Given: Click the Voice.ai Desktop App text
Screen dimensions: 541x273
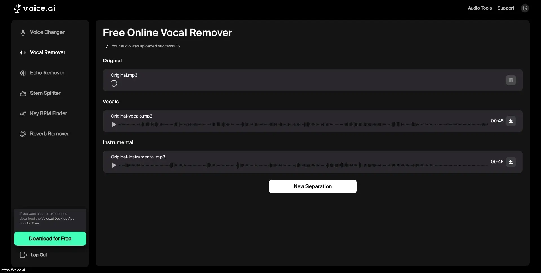Looking at the screenshot, I should tap(58, 219).
